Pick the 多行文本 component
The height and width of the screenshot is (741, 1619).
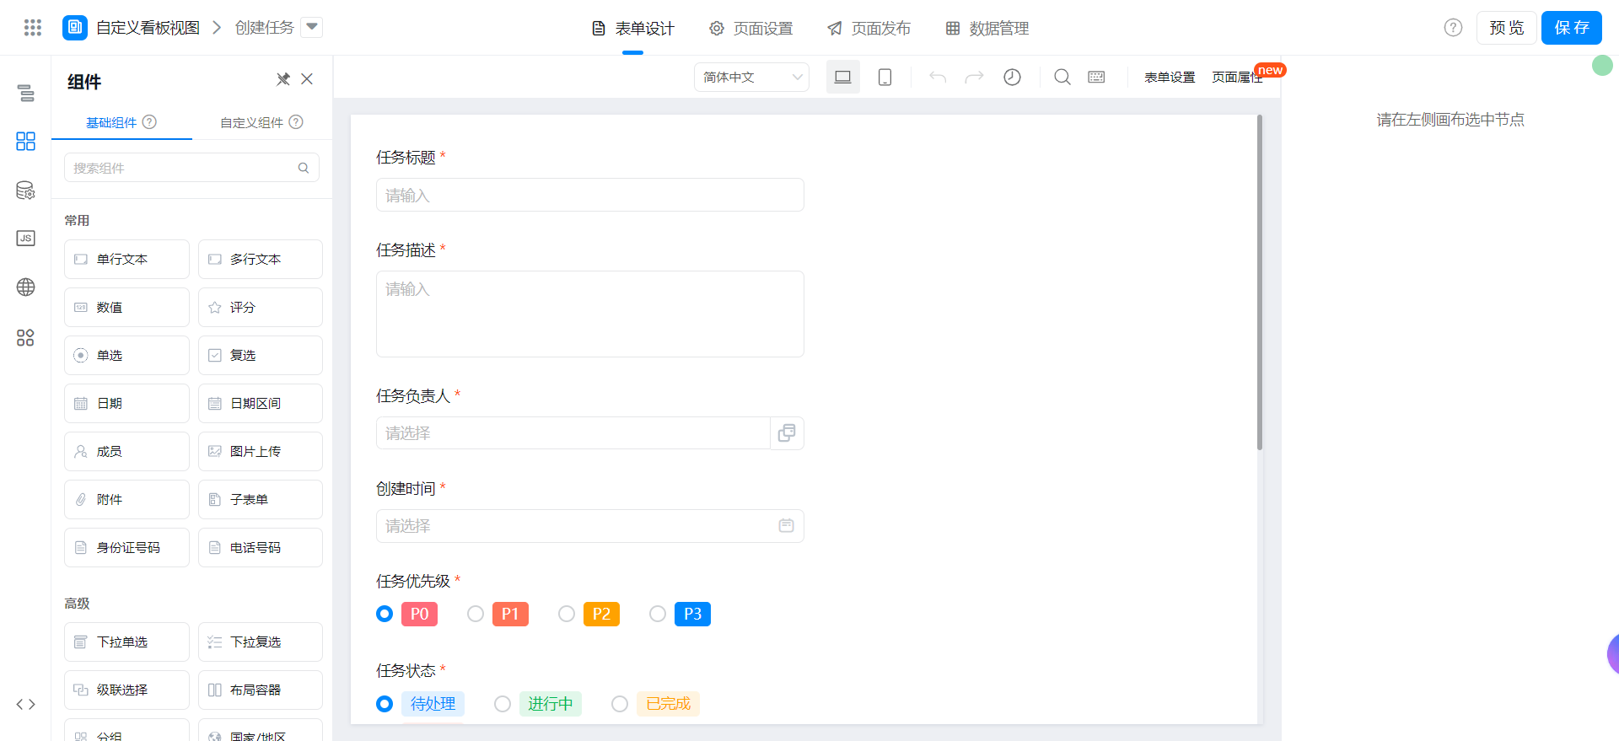point(261,259)
